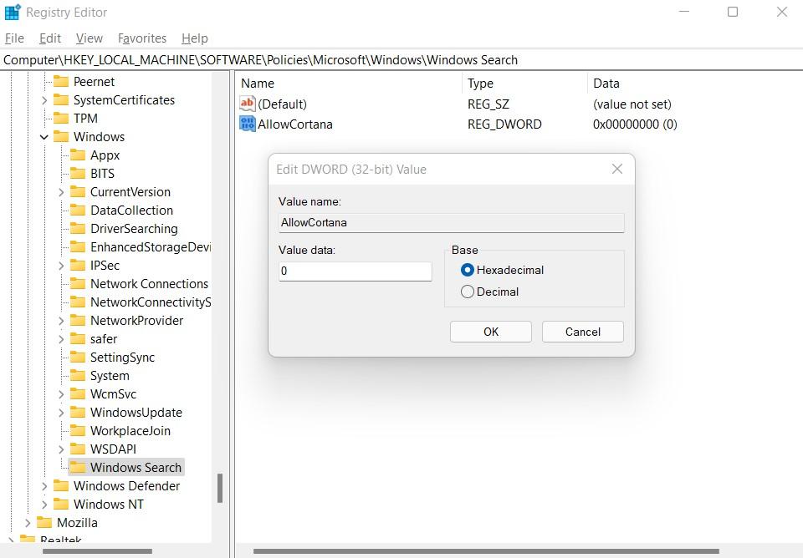Click the NetworkConnectivityS folder icon
The width and height of the screenshot is (803, 558).
(x=78, y=302)
